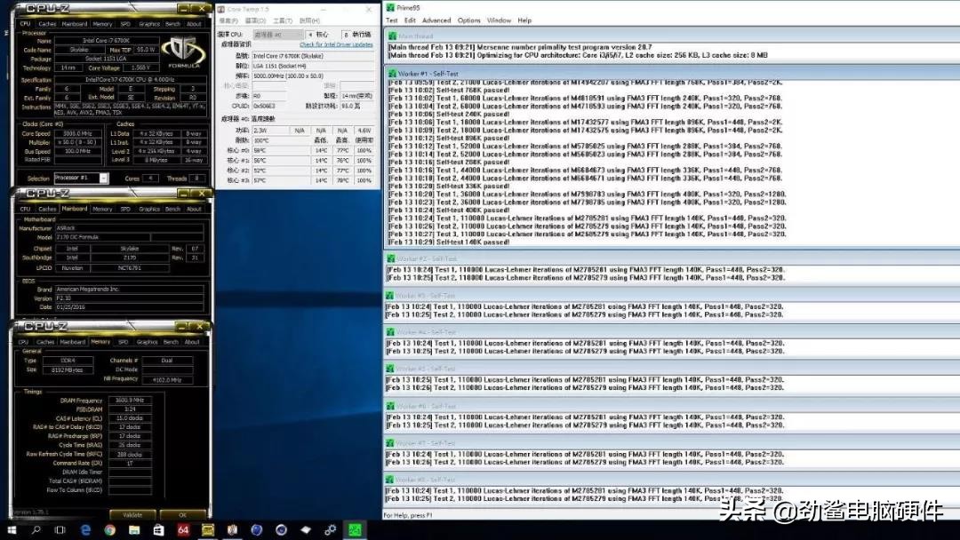Screen dimensions: 960x540
Task: Open the Tools (T) menu in Core Temp
Action: click(x=283, y=20)
